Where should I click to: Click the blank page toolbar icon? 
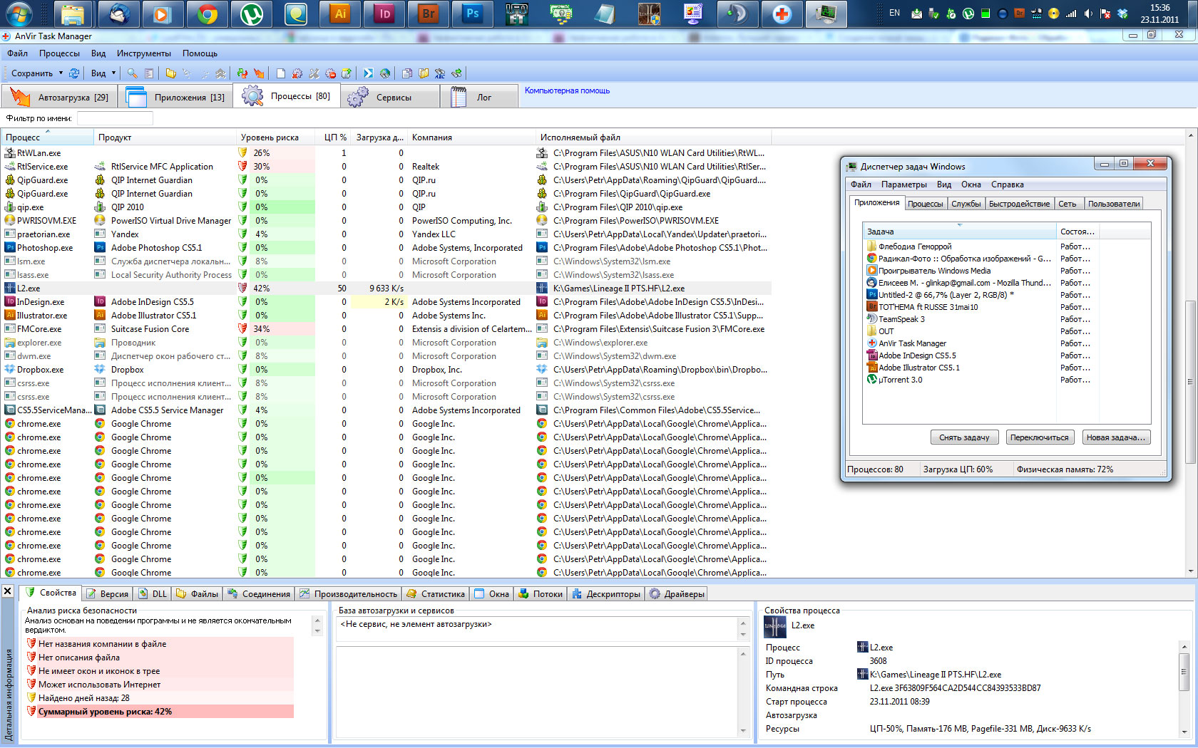click(x=281, y=73)
